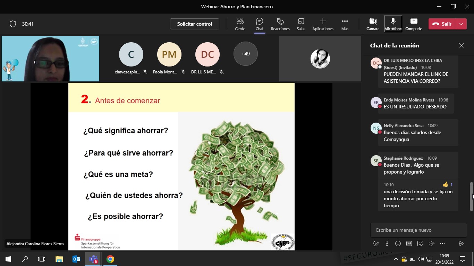Screen dimensions: 474x266
Task: Send the chat message
Action: point(461,243)
